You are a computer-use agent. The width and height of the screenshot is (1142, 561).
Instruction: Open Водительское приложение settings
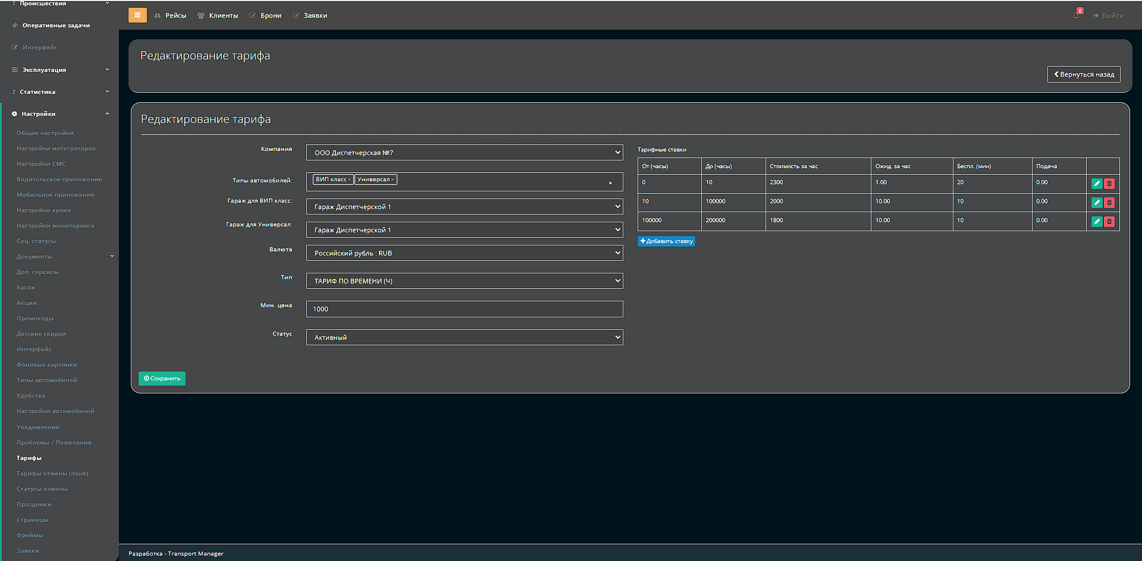[59, 179]
